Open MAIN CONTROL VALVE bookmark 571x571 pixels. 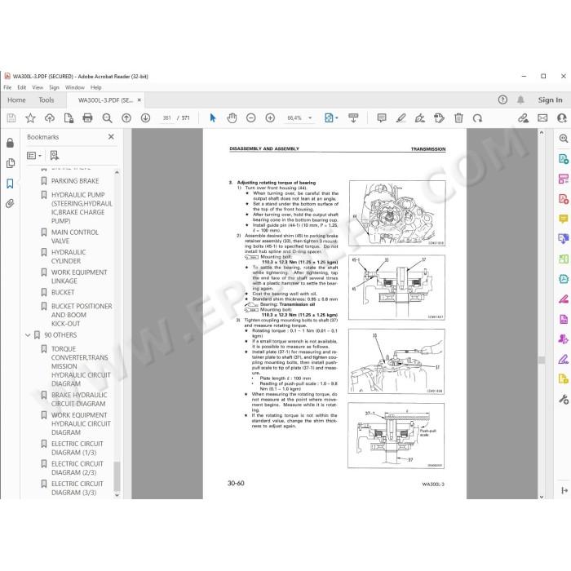click(75, 237)
